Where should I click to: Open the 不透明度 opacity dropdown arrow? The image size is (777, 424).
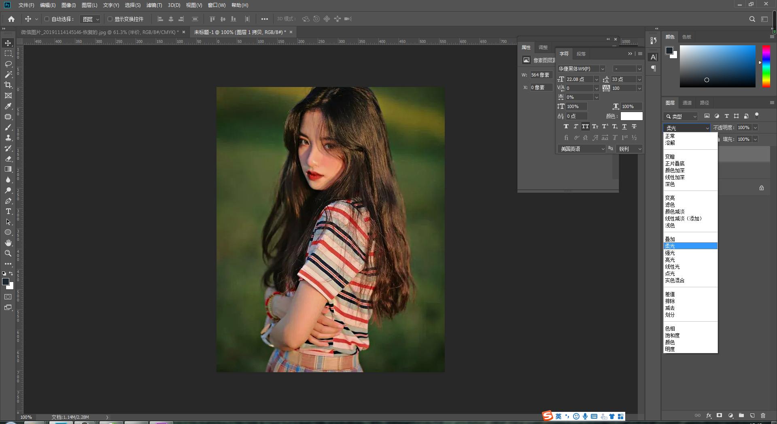755,128
